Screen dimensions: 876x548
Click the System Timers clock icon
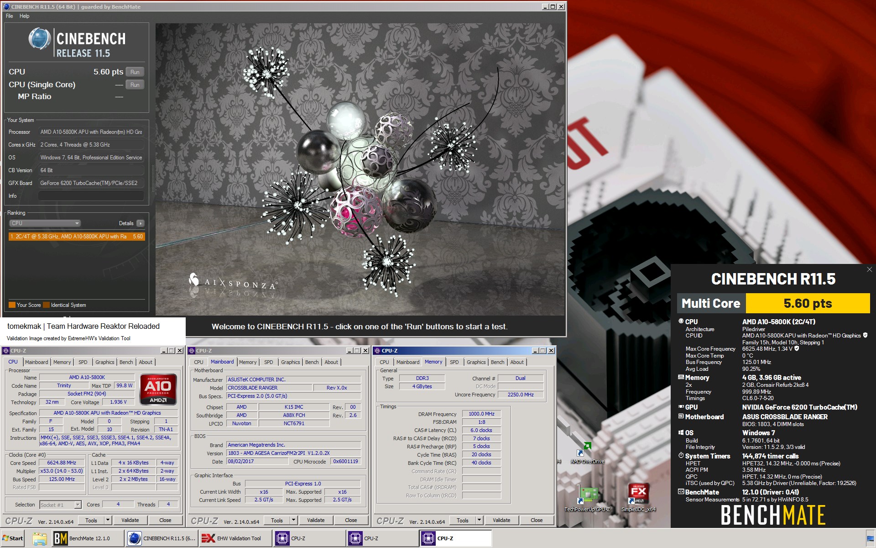[x=681, y=456]
